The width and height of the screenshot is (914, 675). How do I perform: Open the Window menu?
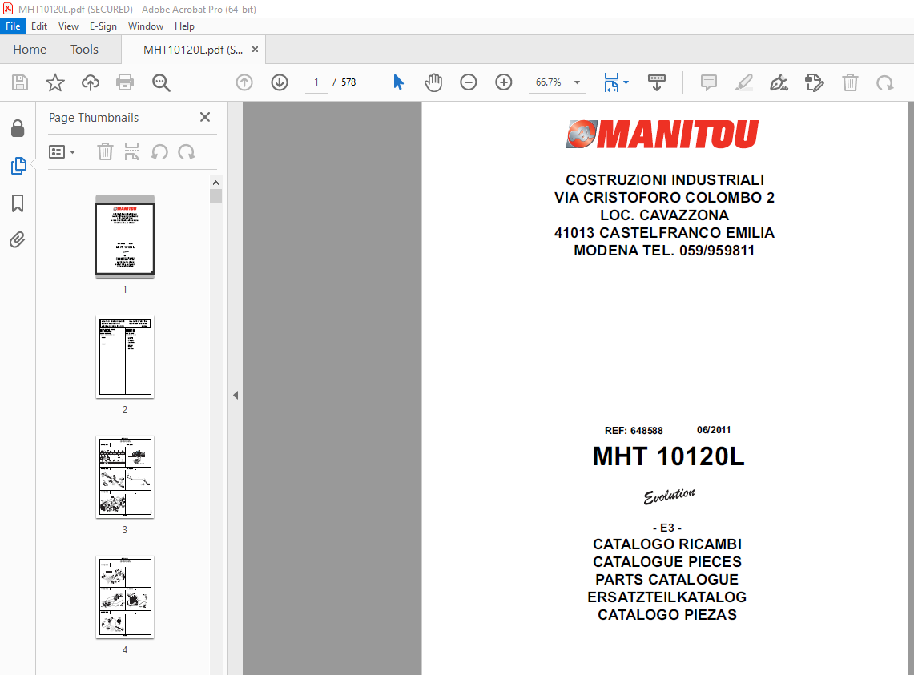[146, 26]
